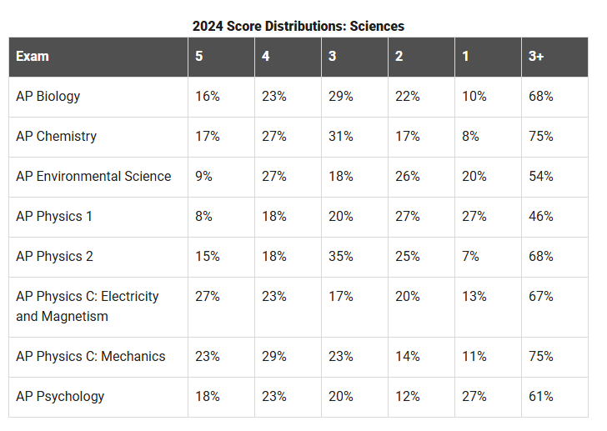Select the 46% value for AP Physics 1
The height and width of the screenshot is (431, 607).
coord(541,216)
